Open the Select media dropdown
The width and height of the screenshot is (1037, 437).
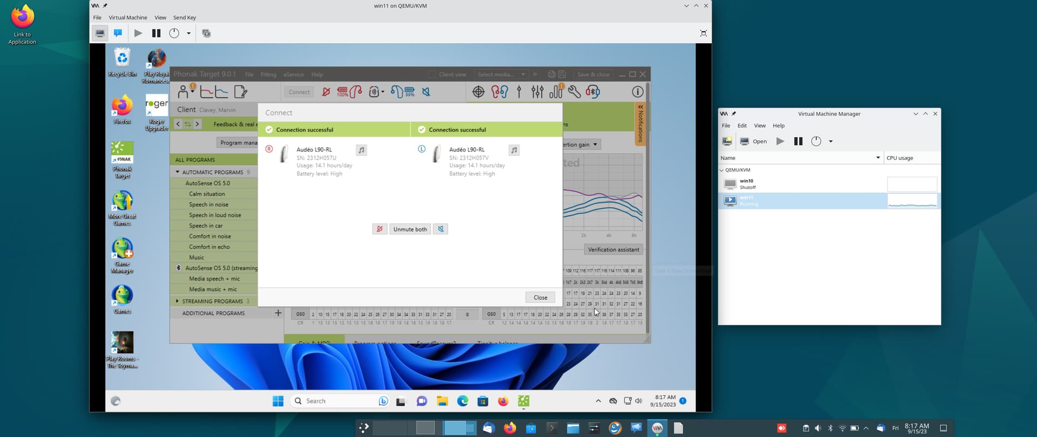501,74
